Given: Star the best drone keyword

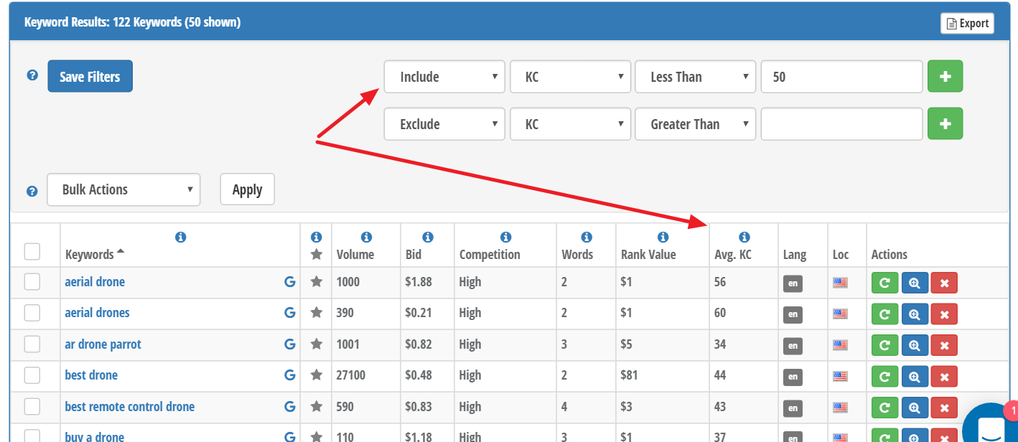Looking at the screenshot, I should [x=316, y=376].
